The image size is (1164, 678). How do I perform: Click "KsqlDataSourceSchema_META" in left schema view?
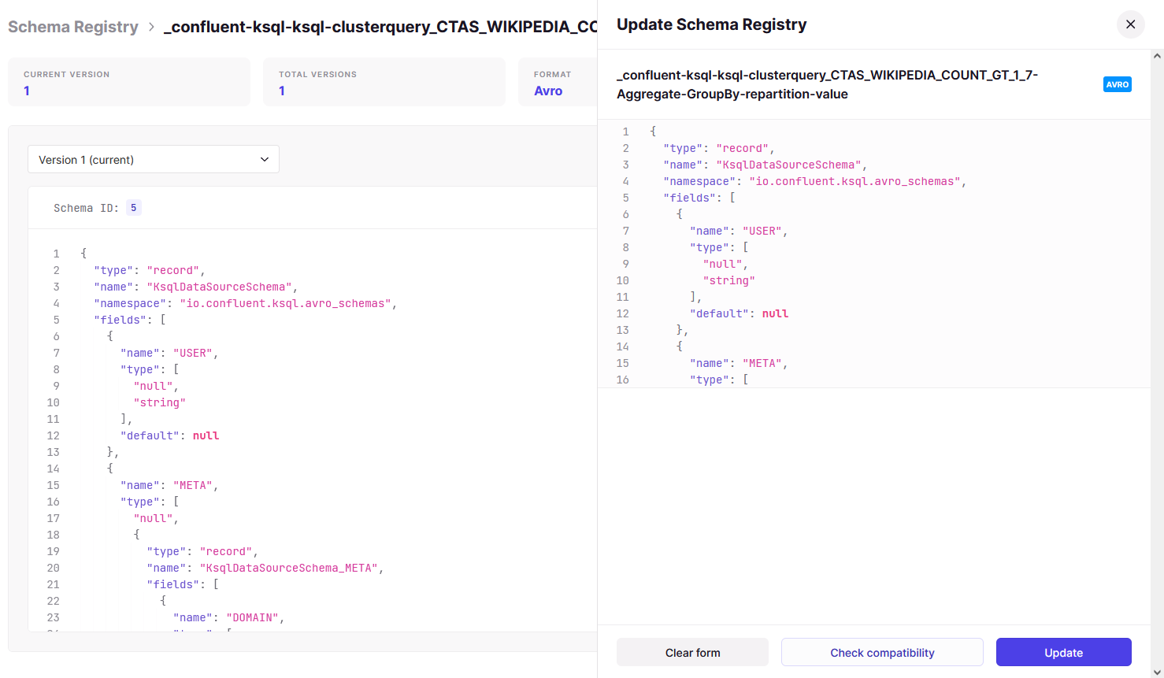[x=289, y=568]
